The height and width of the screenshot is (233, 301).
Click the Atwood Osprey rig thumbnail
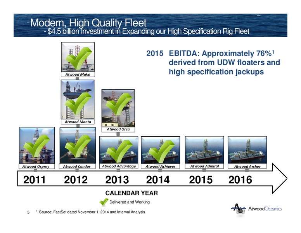(x=37, y=146)
